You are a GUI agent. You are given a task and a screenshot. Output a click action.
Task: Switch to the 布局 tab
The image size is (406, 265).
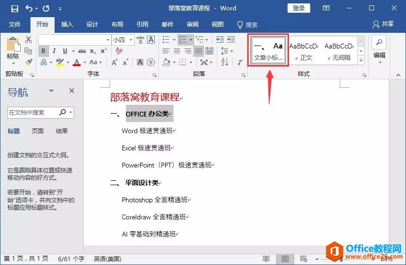(117, 24)
